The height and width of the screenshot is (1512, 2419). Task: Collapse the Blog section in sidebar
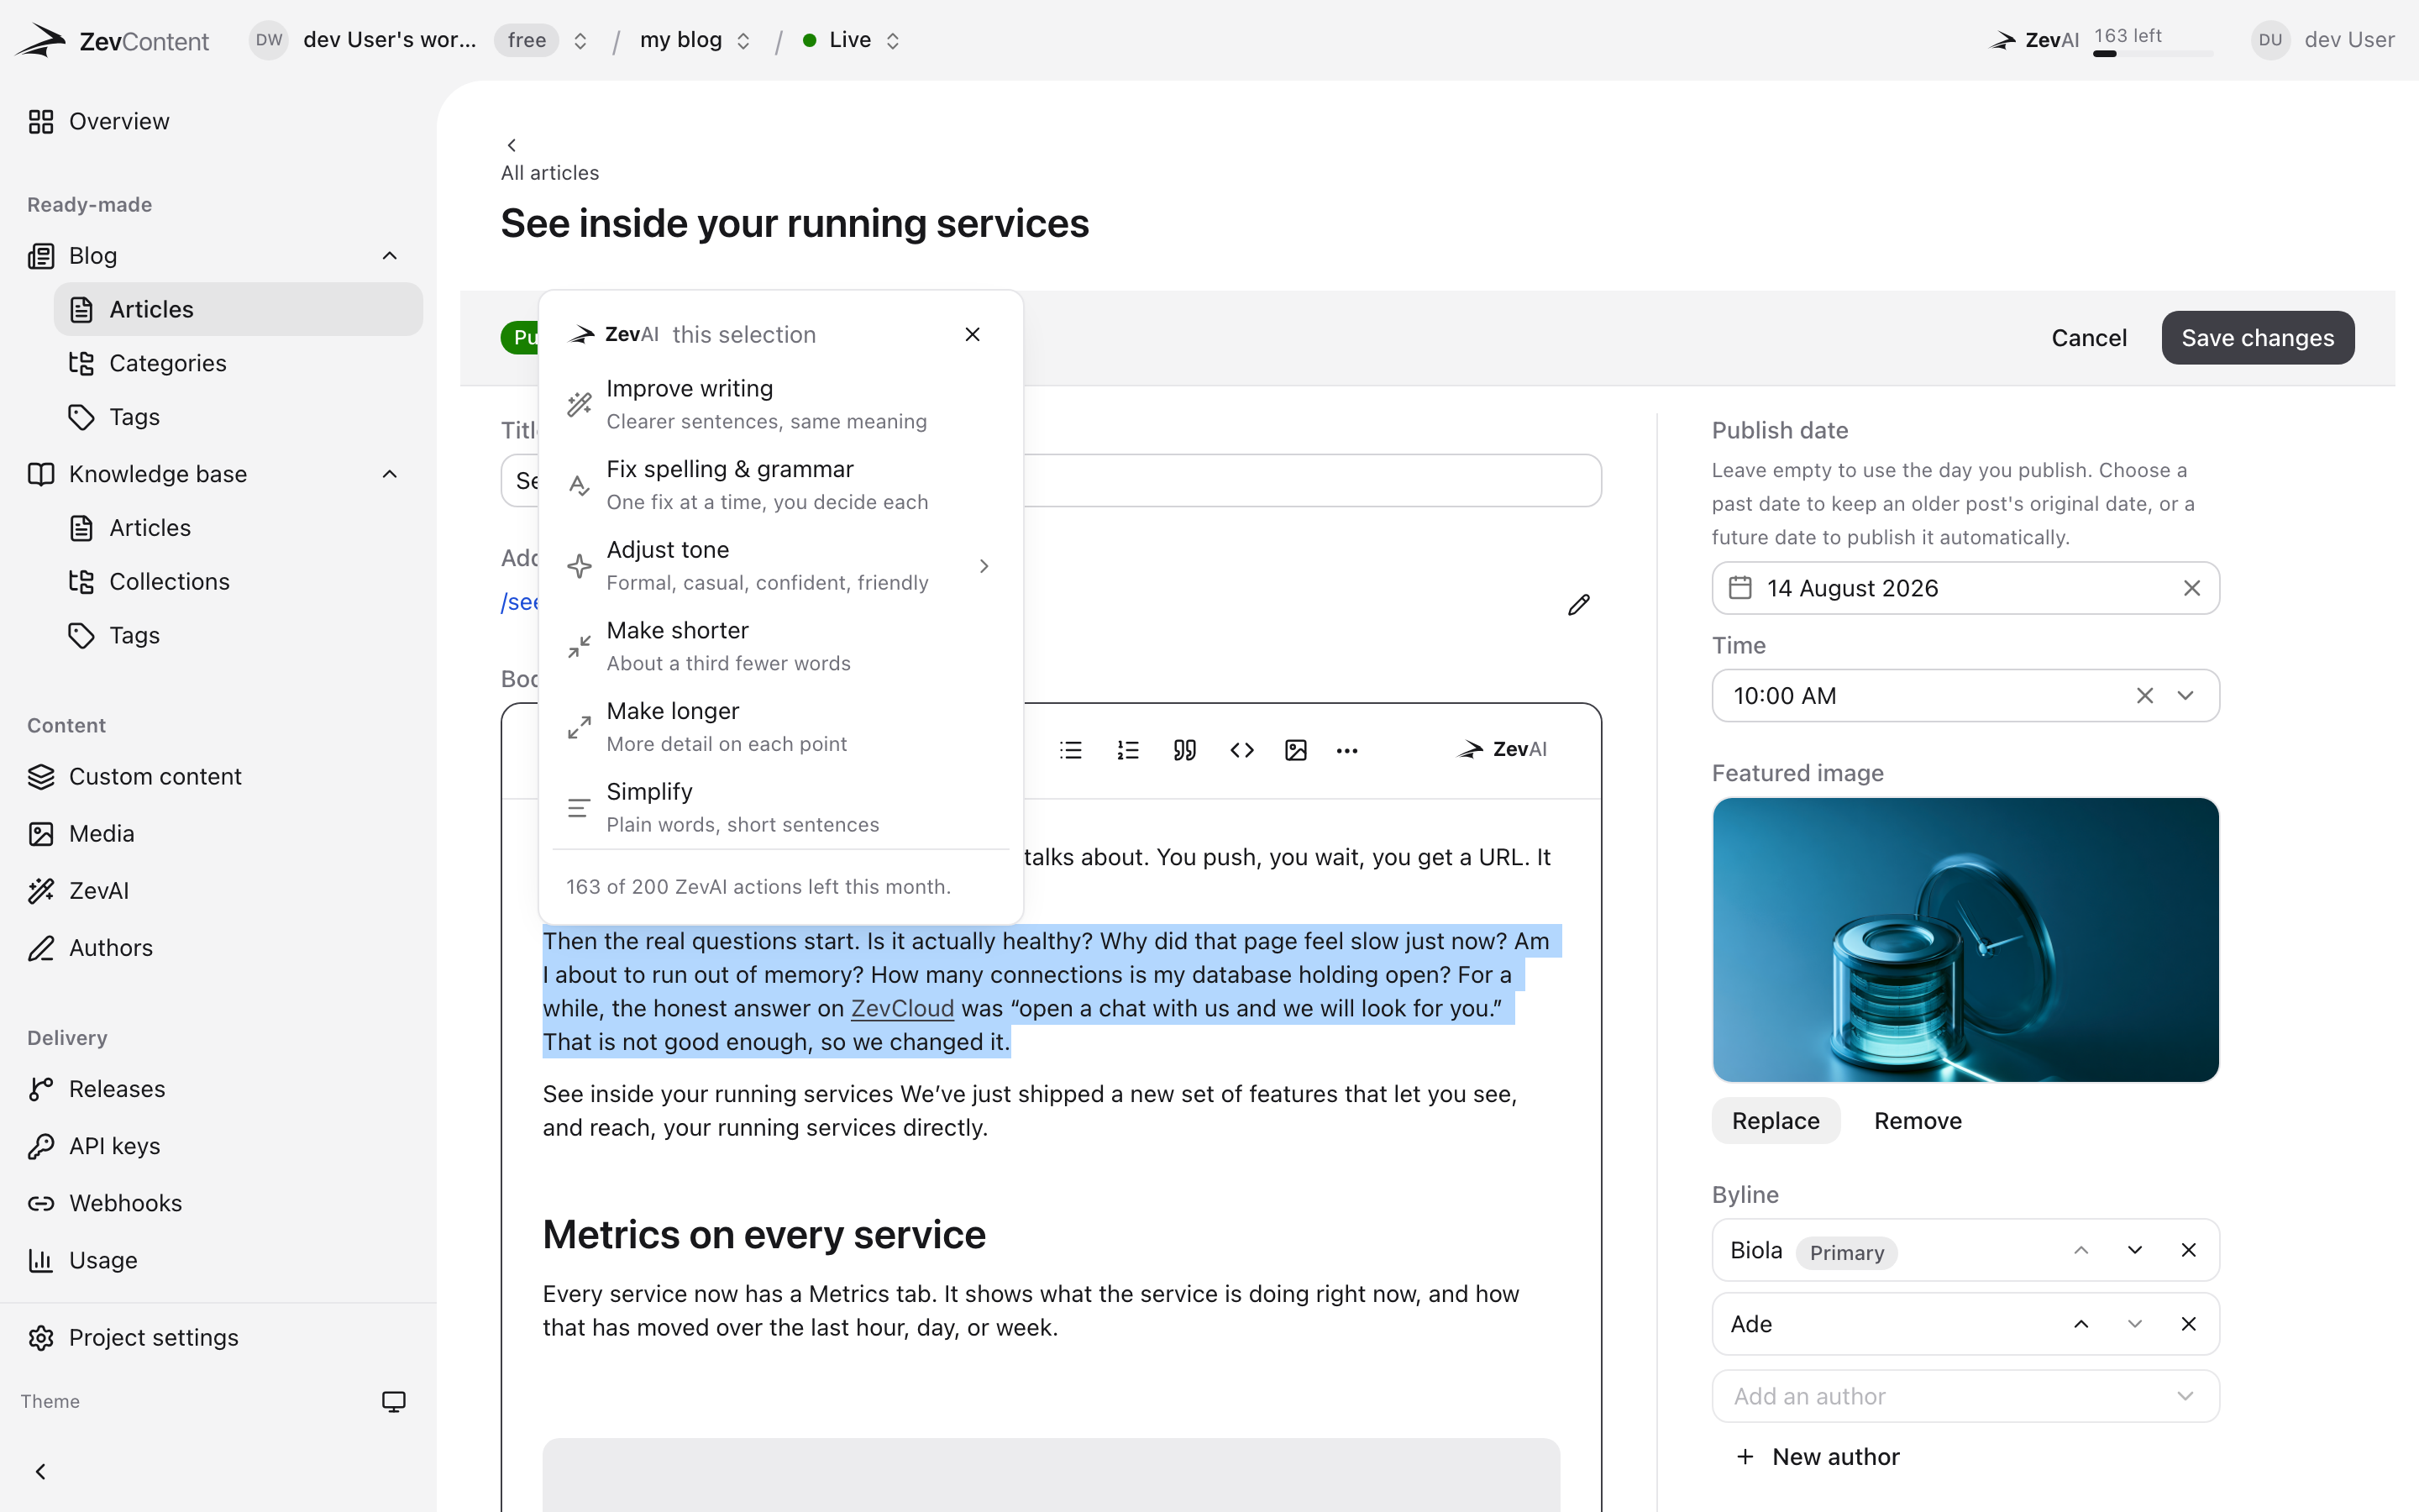[390, 256]
